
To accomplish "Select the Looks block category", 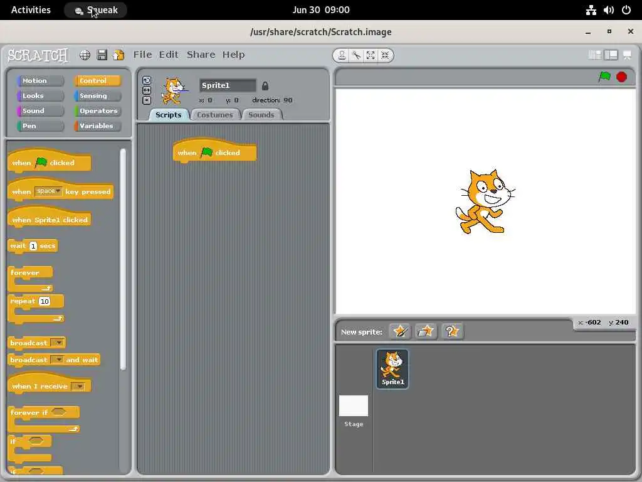I will point(40,96).
